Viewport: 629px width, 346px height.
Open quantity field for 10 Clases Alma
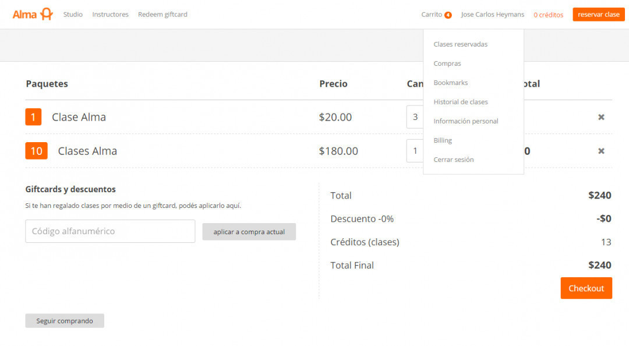(x=415, y=151)
